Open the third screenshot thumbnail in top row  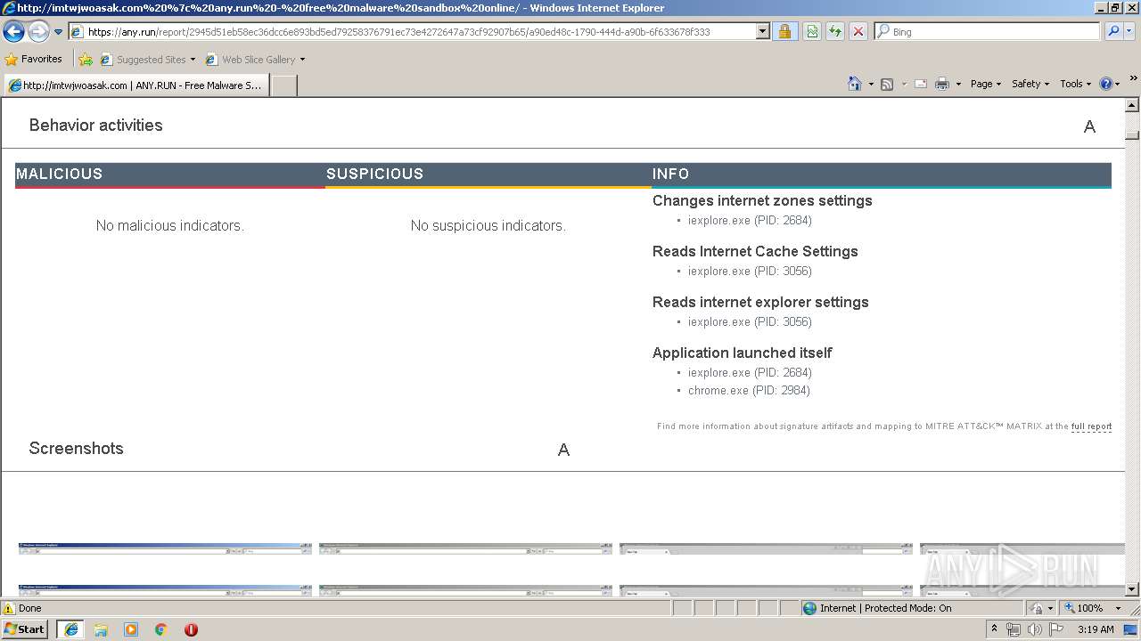point(766,549)
